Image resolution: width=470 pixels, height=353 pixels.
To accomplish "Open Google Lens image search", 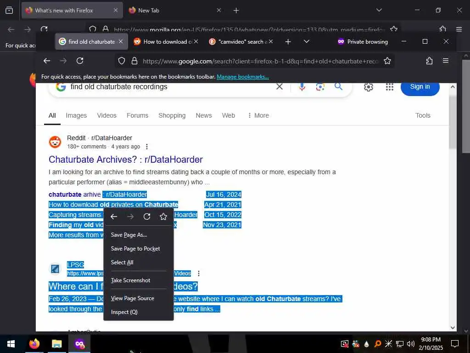I will pos(320,87).
